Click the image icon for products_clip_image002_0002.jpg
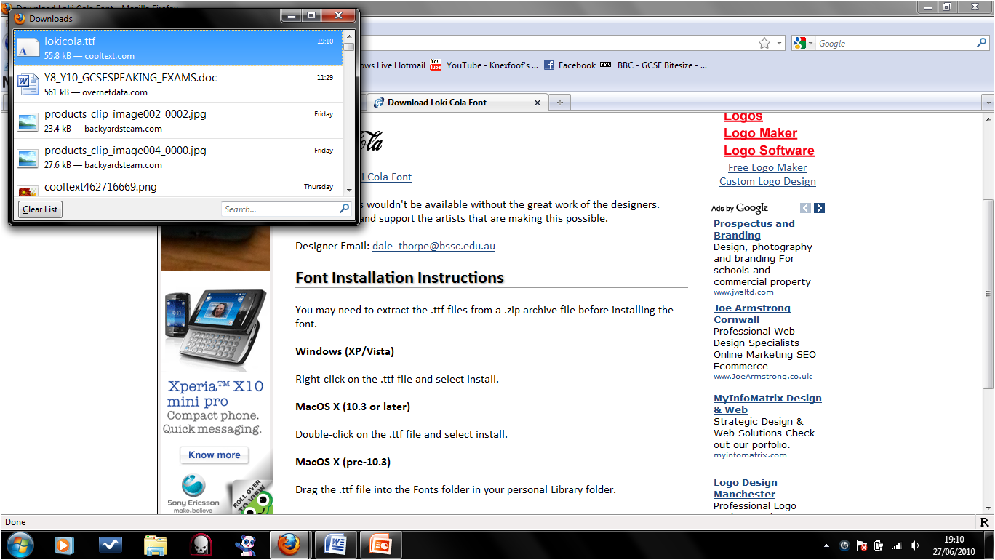This screenshot has height=560, width=995. click(28, 121)
